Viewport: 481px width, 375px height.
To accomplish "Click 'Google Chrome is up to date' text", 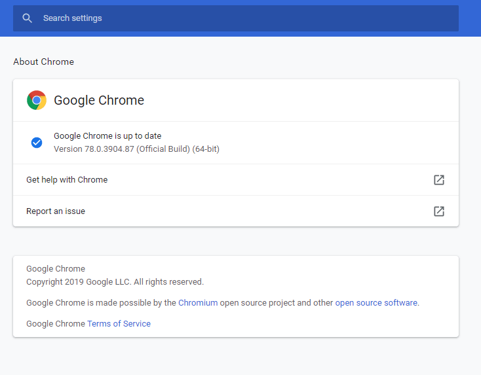I will 107,135.
